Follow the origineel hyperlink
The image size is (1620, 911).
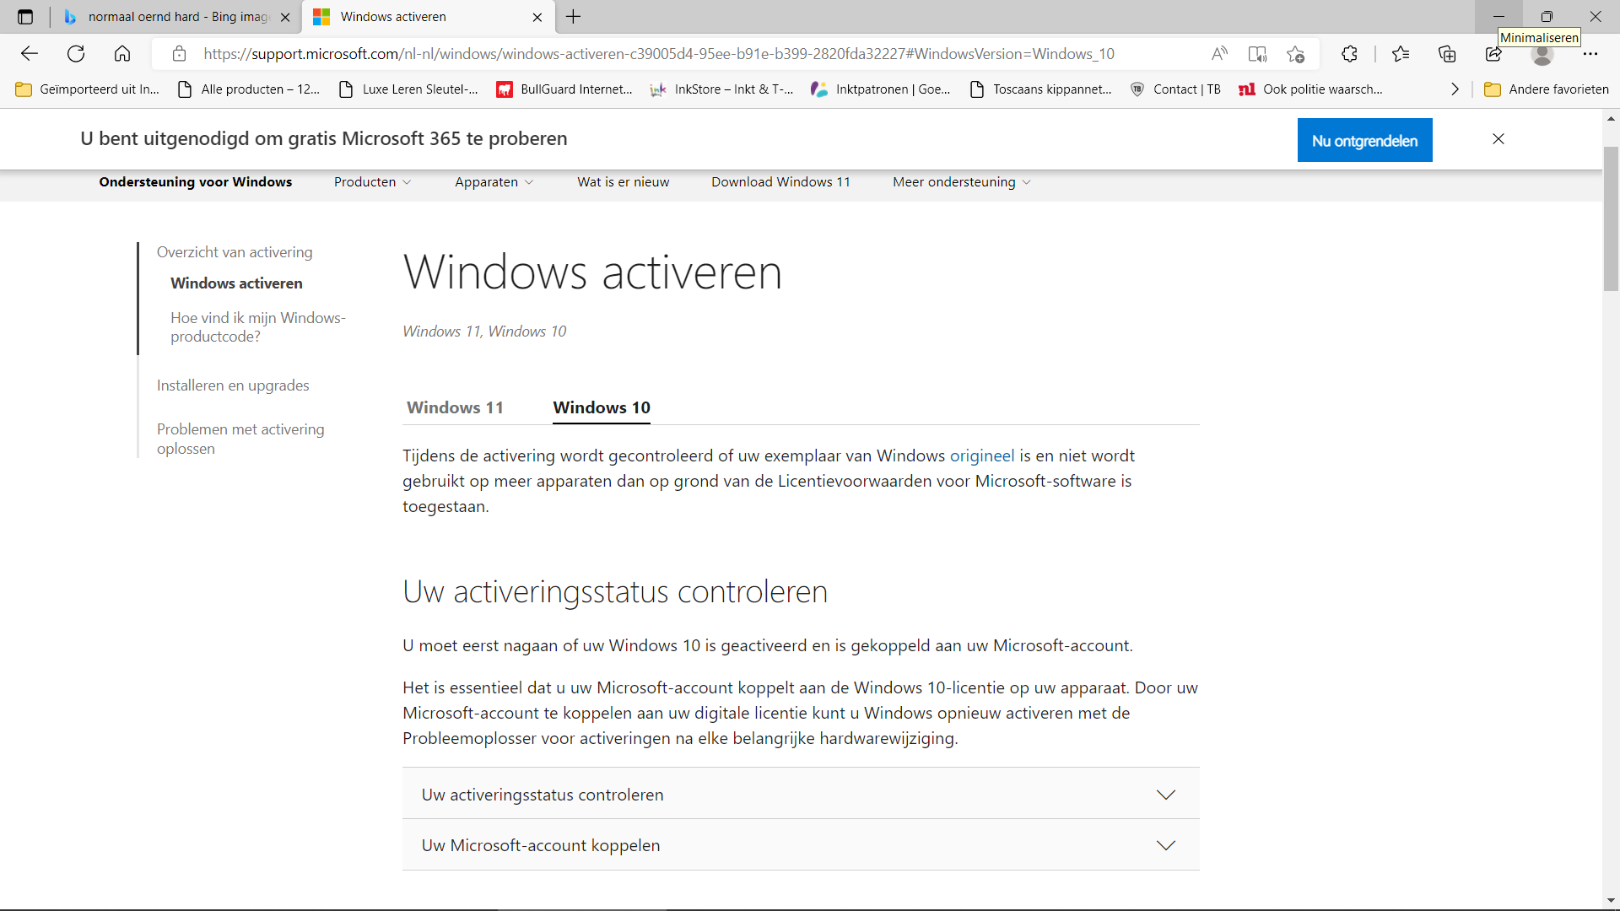click(x=982, y=455)
